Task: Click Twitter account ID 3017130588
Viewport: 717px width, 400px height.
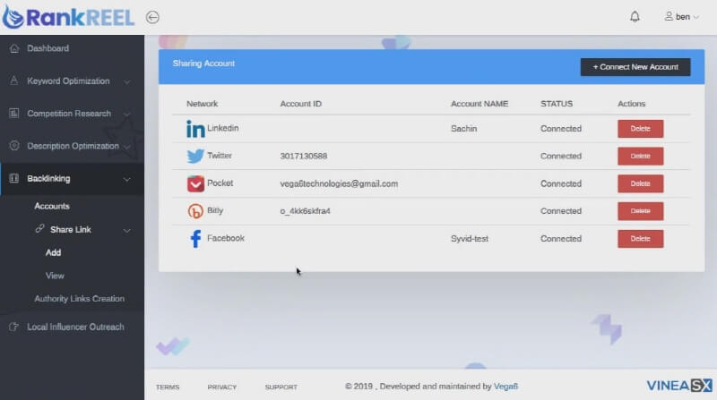Action: (x=304, y=157)
